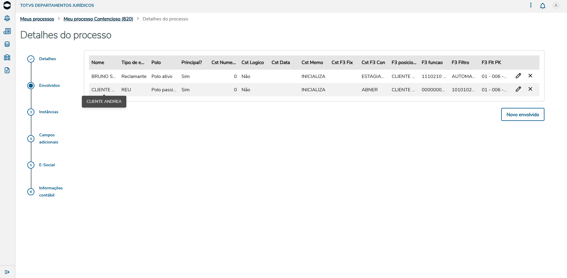Go to the Instâncias step

pos(49,112)
